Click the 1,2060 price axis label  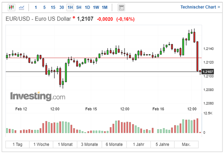[208, 103]
